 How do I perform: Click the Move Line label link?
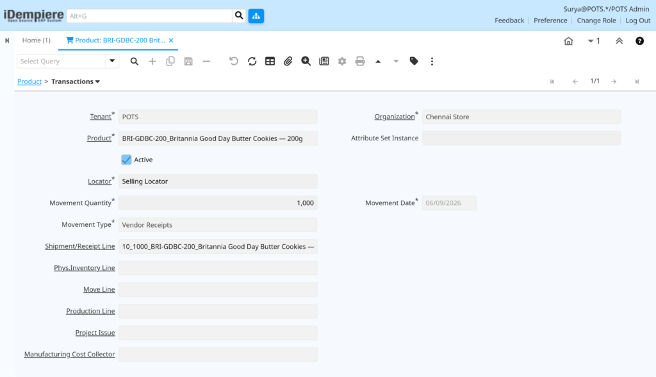99,289
